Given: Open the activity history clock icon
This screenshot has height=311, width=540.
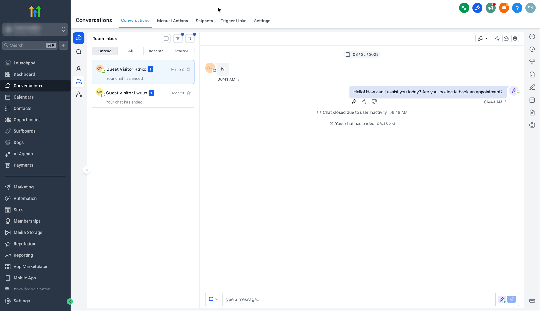Looking at the screenshot, I should click(532, 49).
